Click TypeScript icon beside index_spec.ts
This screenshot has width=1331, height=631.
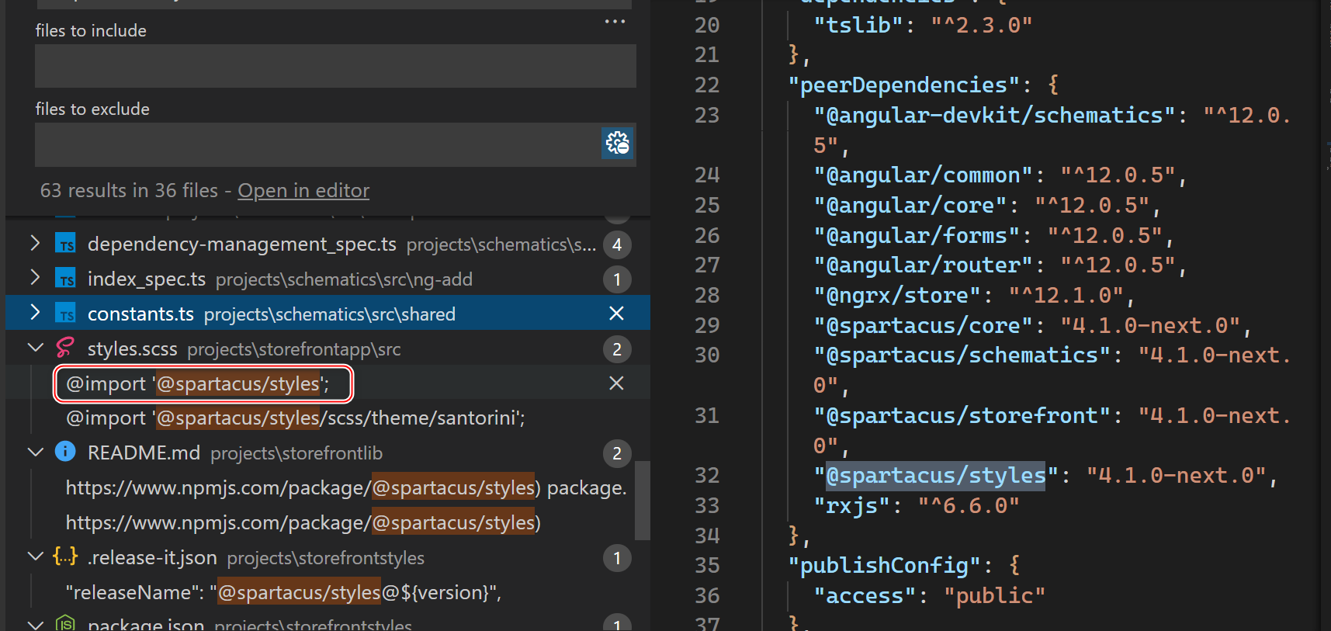point(66,279)
